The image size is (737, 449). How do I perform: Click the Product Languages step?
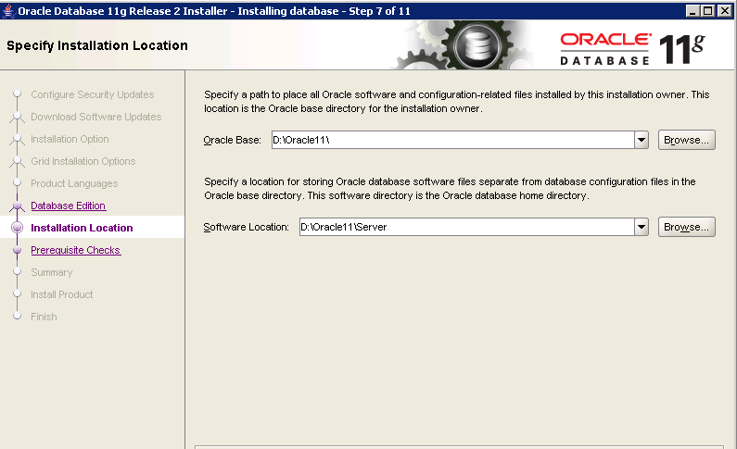(74, 183)
